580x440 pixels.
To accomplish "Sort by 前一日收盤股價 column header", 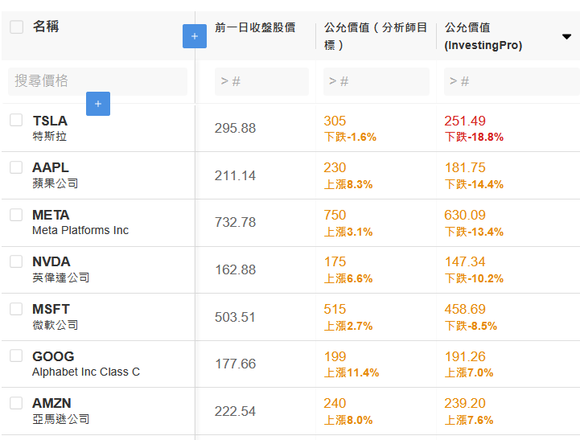I will pyautogui.click(x=255, y=27).
